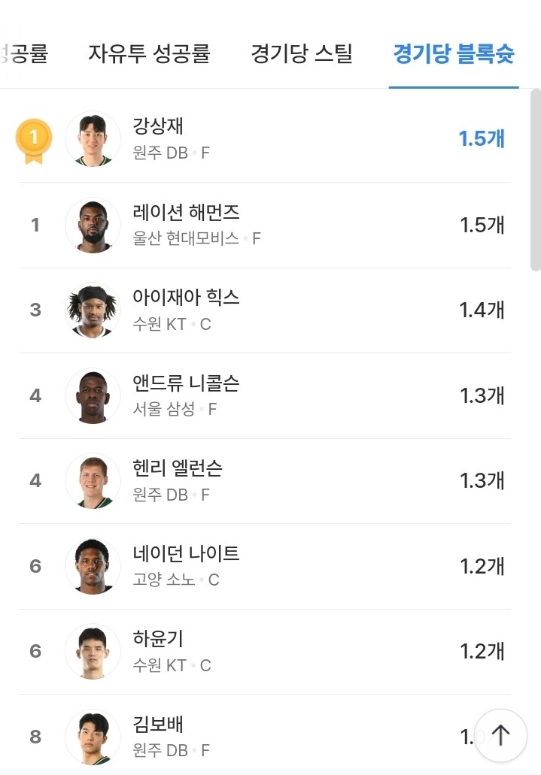
Task: Select 앤드류 니콜슨 서울 삼성 team label
Action: [x=164, y=409]
